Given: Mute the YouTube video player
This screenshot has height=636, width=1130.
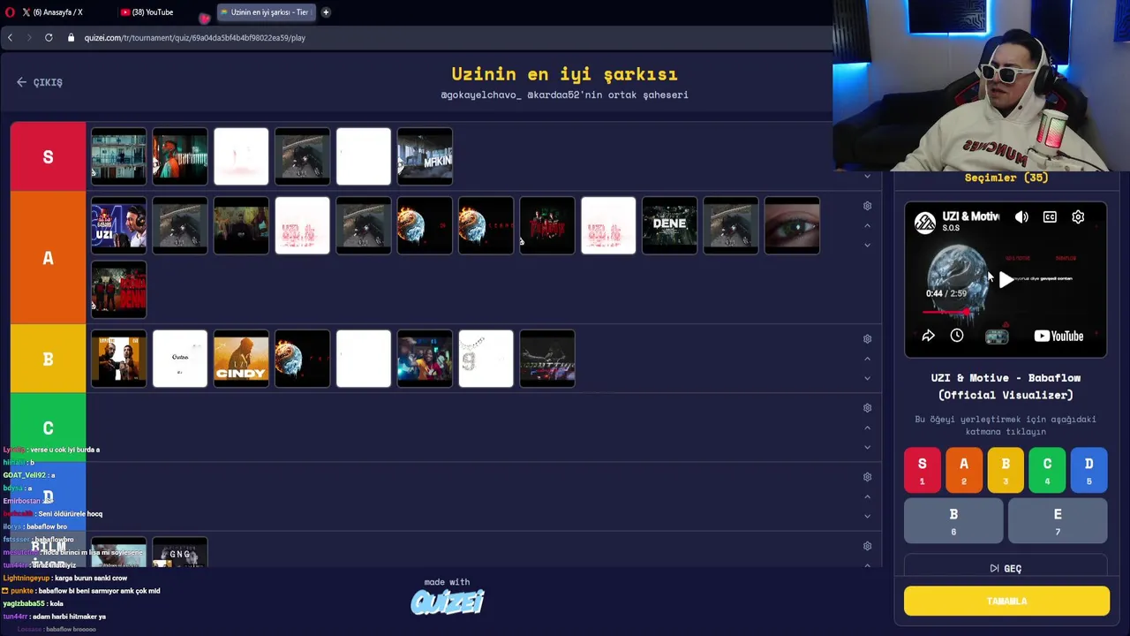Looking at the screenshot, I should [1021, 217].
